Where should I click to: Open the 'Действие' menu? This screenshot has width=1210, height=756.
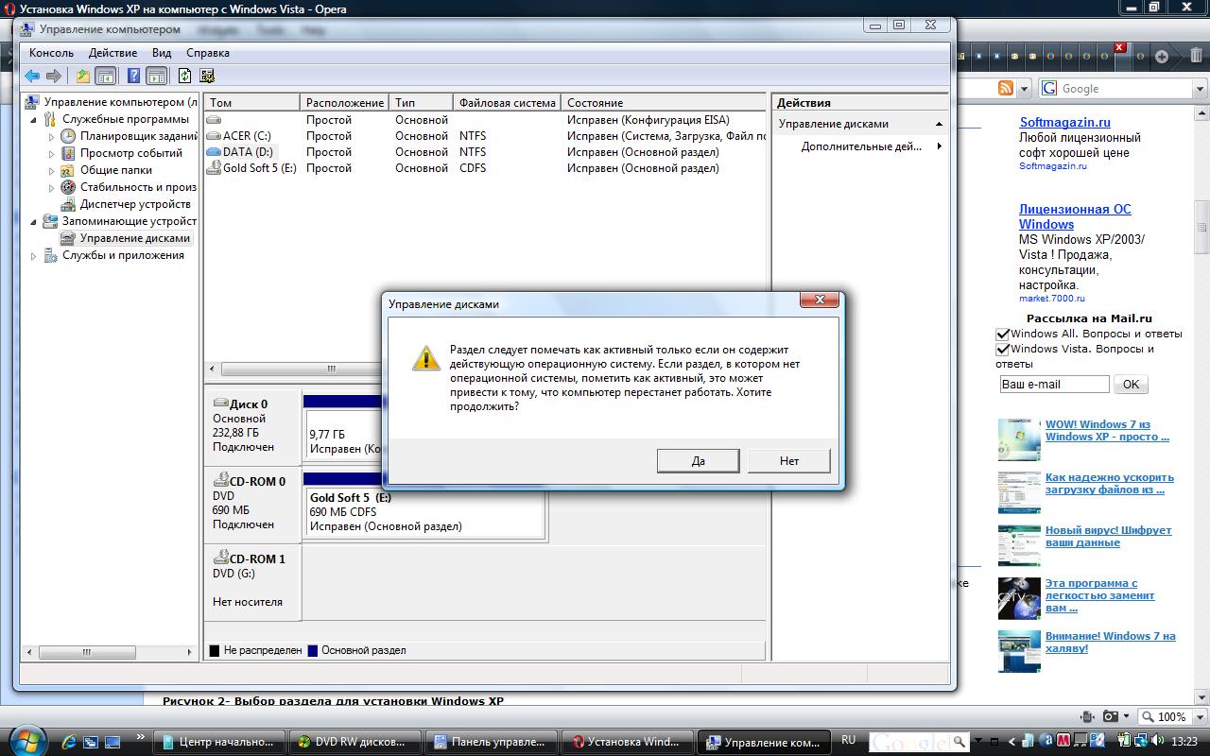(112, 53)
